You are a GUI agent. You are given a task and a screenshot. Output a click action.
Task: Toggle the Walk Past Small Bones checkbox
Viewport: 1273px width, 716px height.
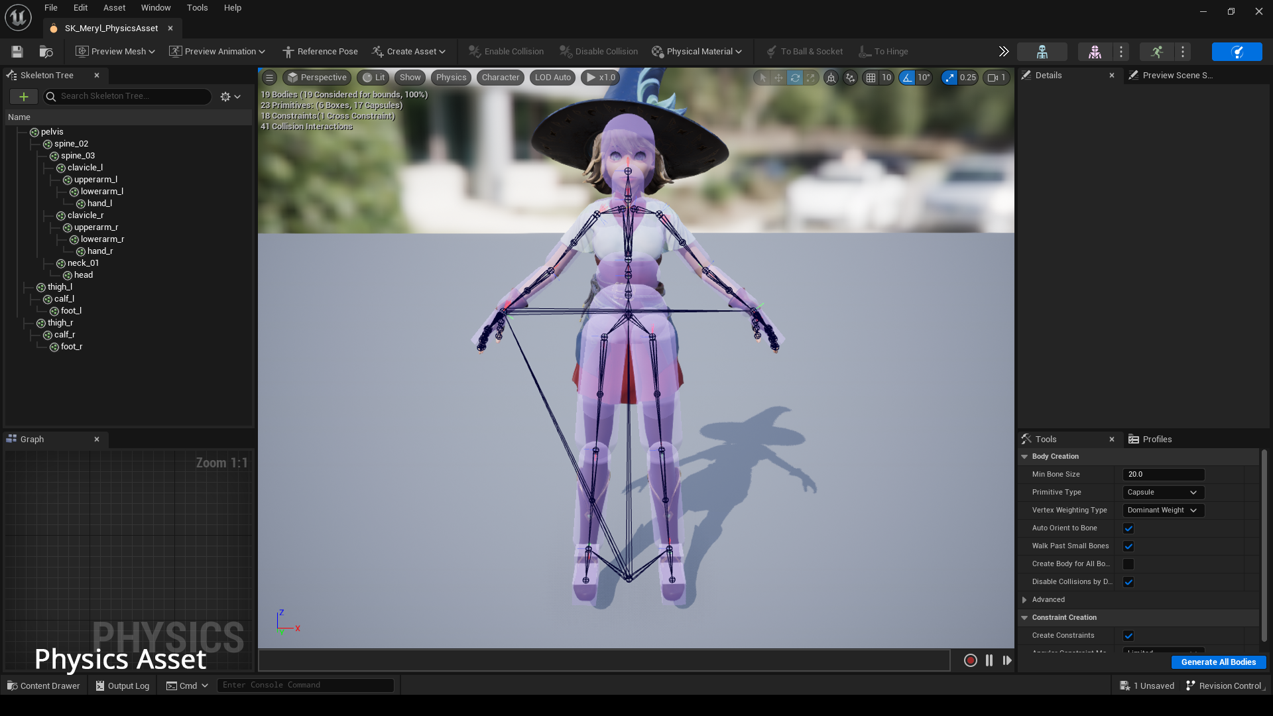pyautogui.click(x=1128, y=546)
